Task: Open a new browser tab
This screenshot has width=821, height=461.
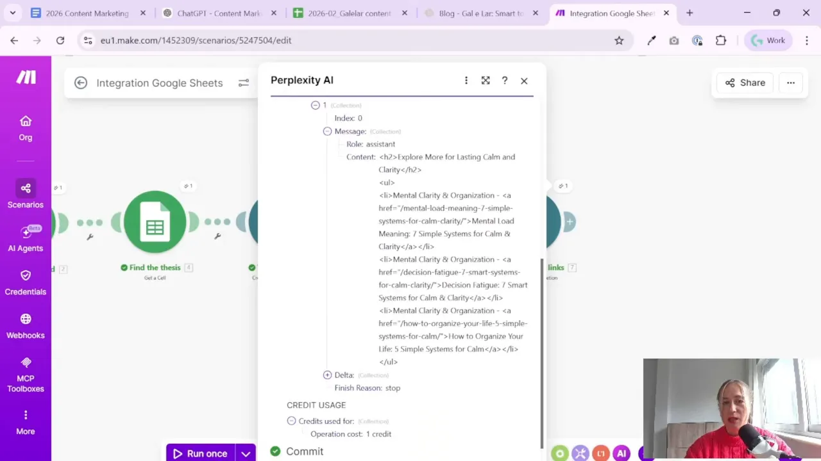Action: pos(690,13)
